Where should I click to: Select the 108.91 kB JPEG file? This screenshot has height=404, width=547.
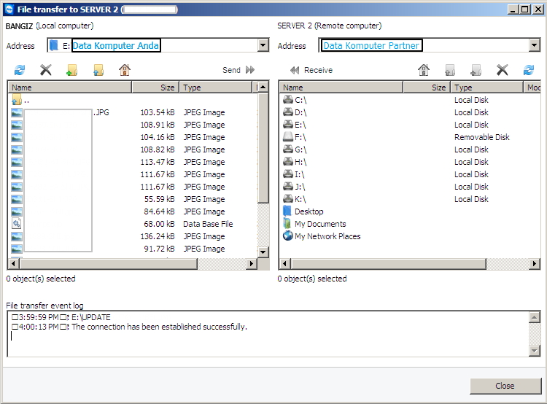[x=133, y=125]
